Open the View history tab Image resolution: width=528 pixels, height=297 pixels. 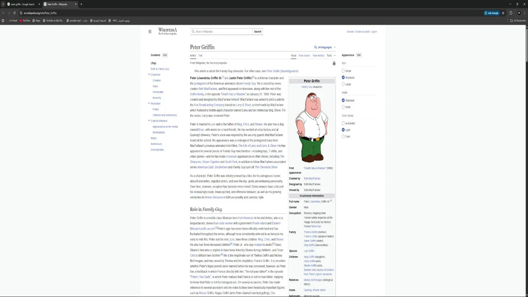coord(318,55)
